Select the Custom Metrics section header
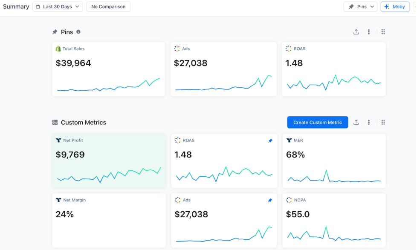The width and height of the screenshot is (417, 250). pyautogui.click(x=83, y=123)
